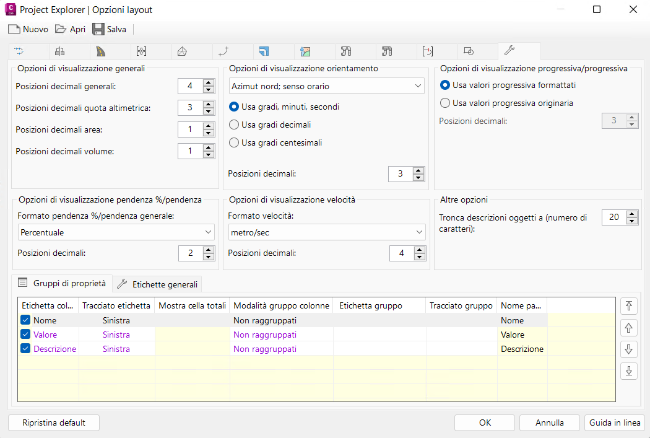Select the Gruppi di proprietà tab
Screen dimensions: 650x438
point(62,283)
